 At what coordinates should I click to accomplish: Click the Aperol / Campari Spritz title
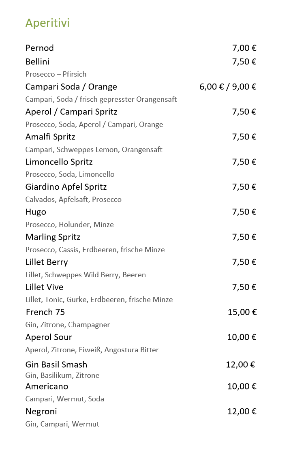pos(71,112)
